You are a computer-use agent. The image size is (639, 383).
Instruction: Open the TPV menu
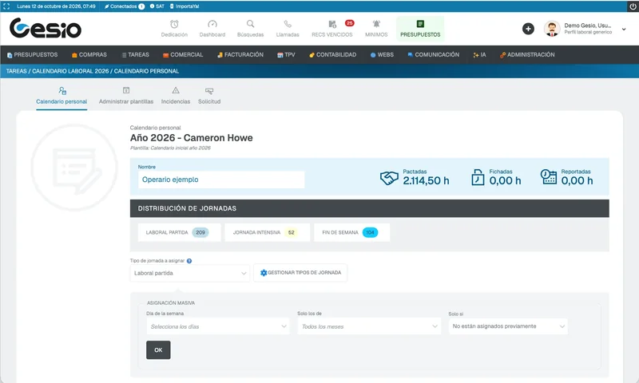click(x=286, y=54)
